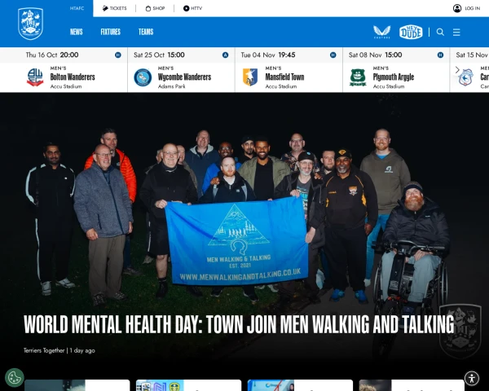Open the Mansfield Town fixture name
Viewport: 489px width, 391px height.
284,77
